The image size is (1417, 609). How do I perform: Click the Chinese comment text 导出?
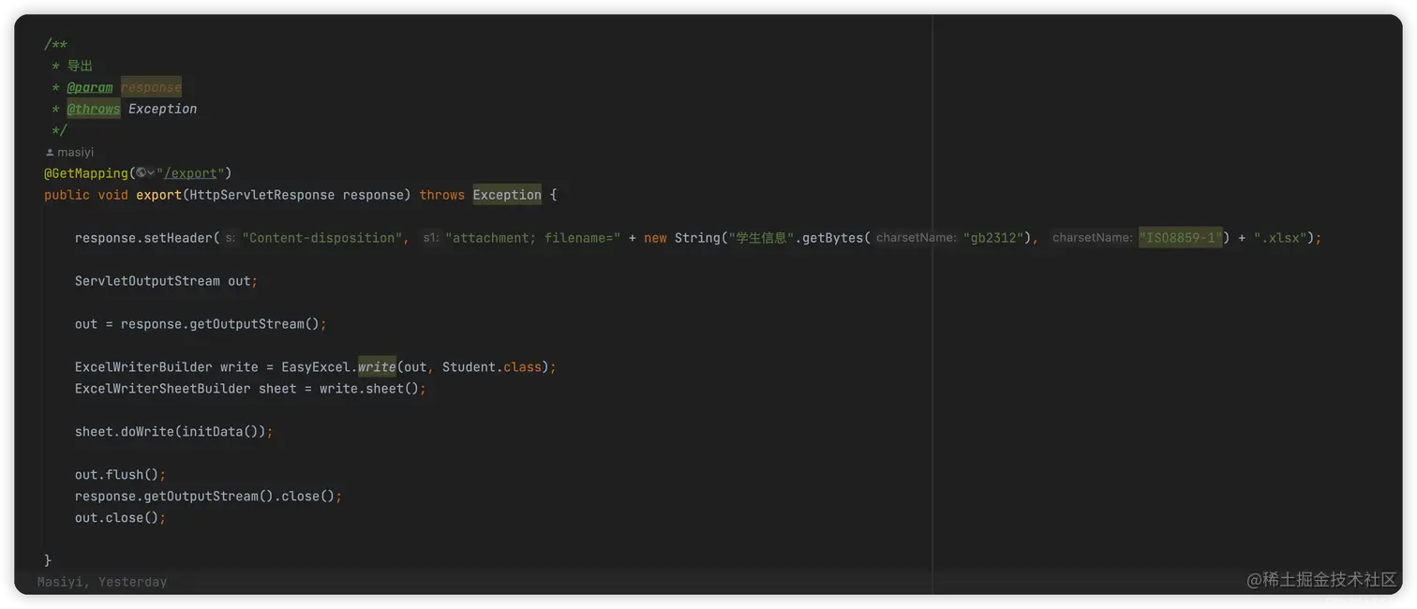tap(80, 66)
